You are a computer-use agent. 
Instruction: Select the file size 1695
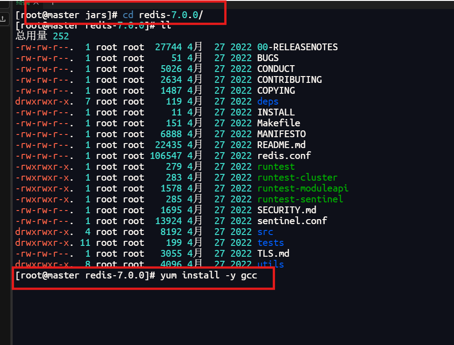171,210
